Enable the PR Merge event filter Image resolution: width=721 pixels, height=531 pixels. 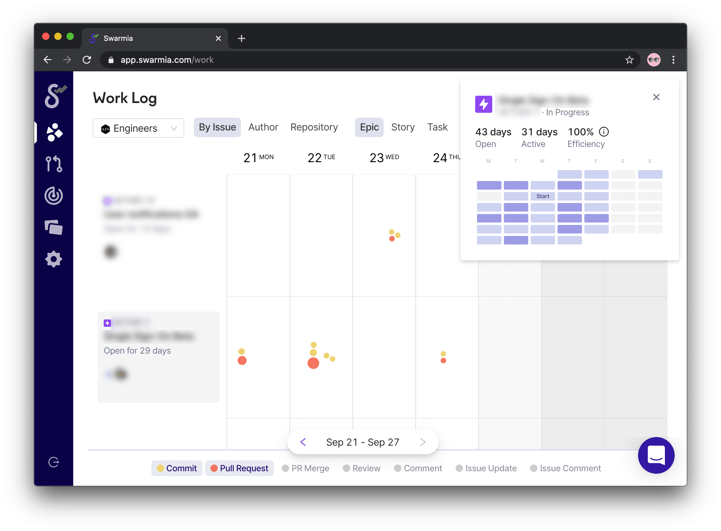tap(306, 468)
